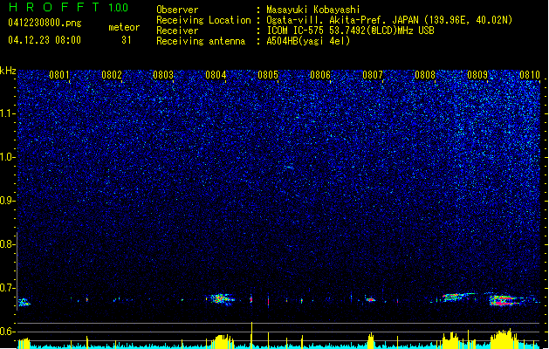Click the 0808 time marker
The width and height of the screenshot is (549, 349).
click(425, 75)
